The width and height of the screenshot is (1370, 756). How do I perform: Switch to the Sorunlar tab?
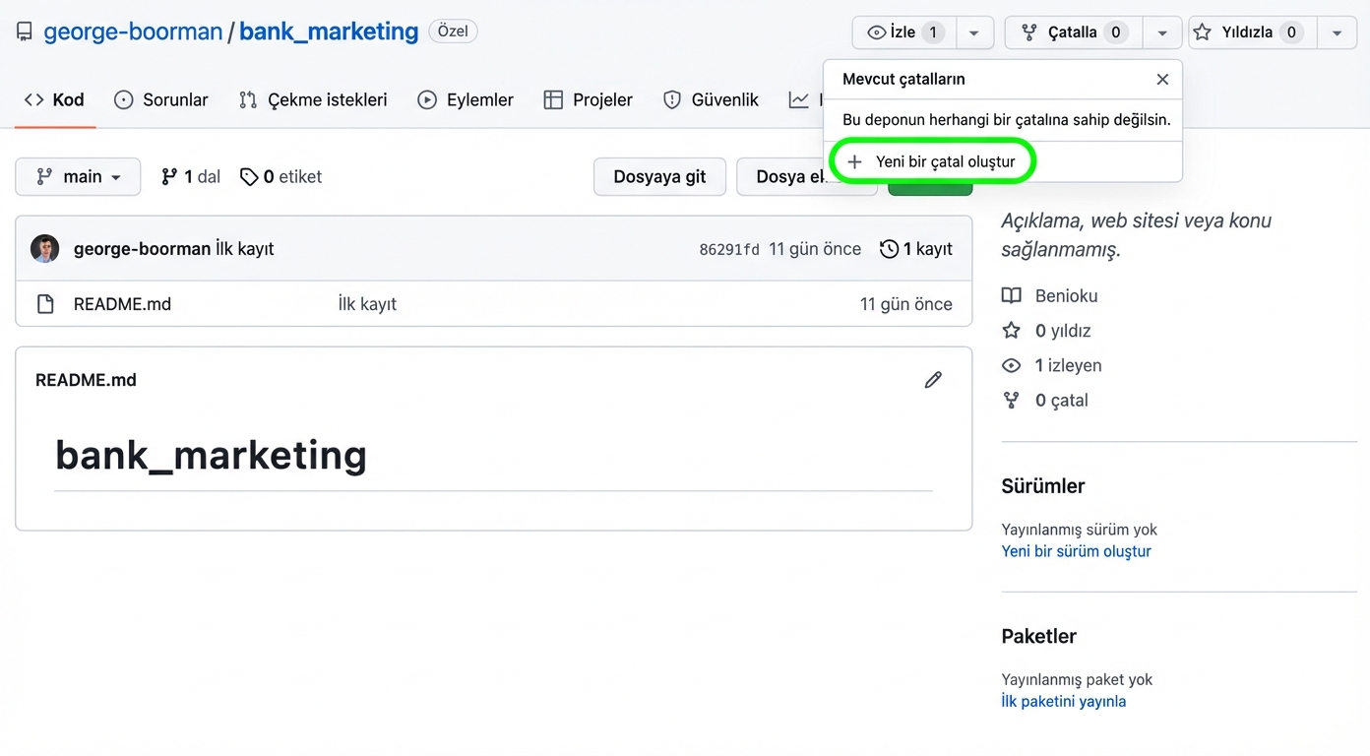coord(160,99)
